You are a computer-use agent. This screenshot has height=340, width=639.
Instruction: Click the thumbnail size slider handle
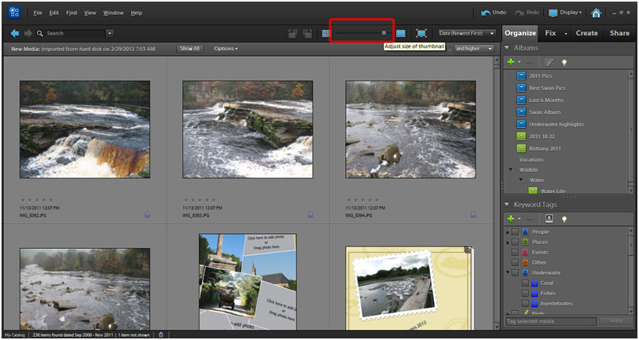384,33
